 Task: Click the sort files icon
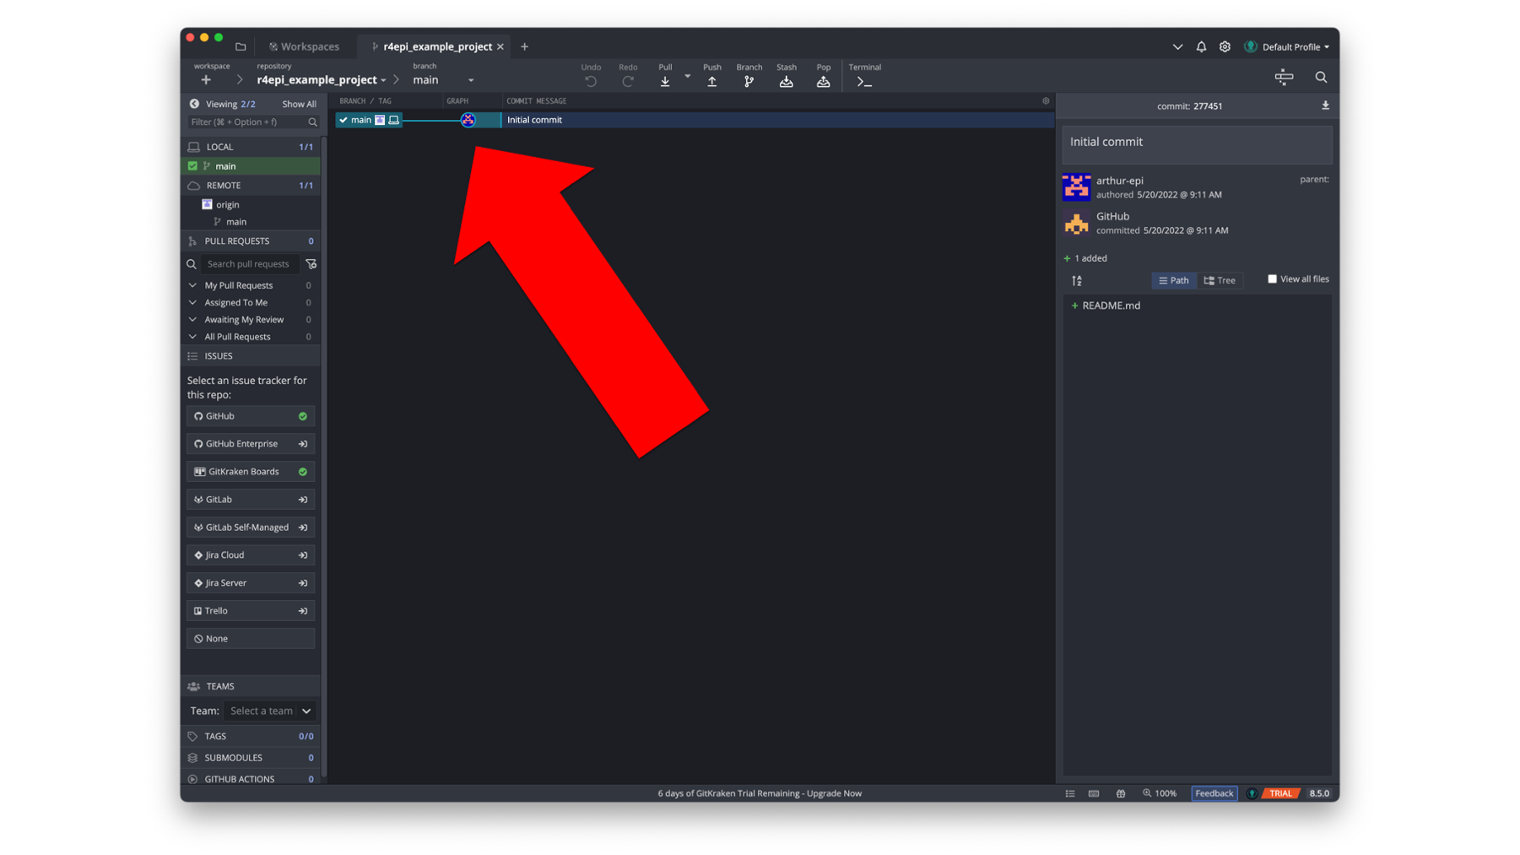(1077, 280)
